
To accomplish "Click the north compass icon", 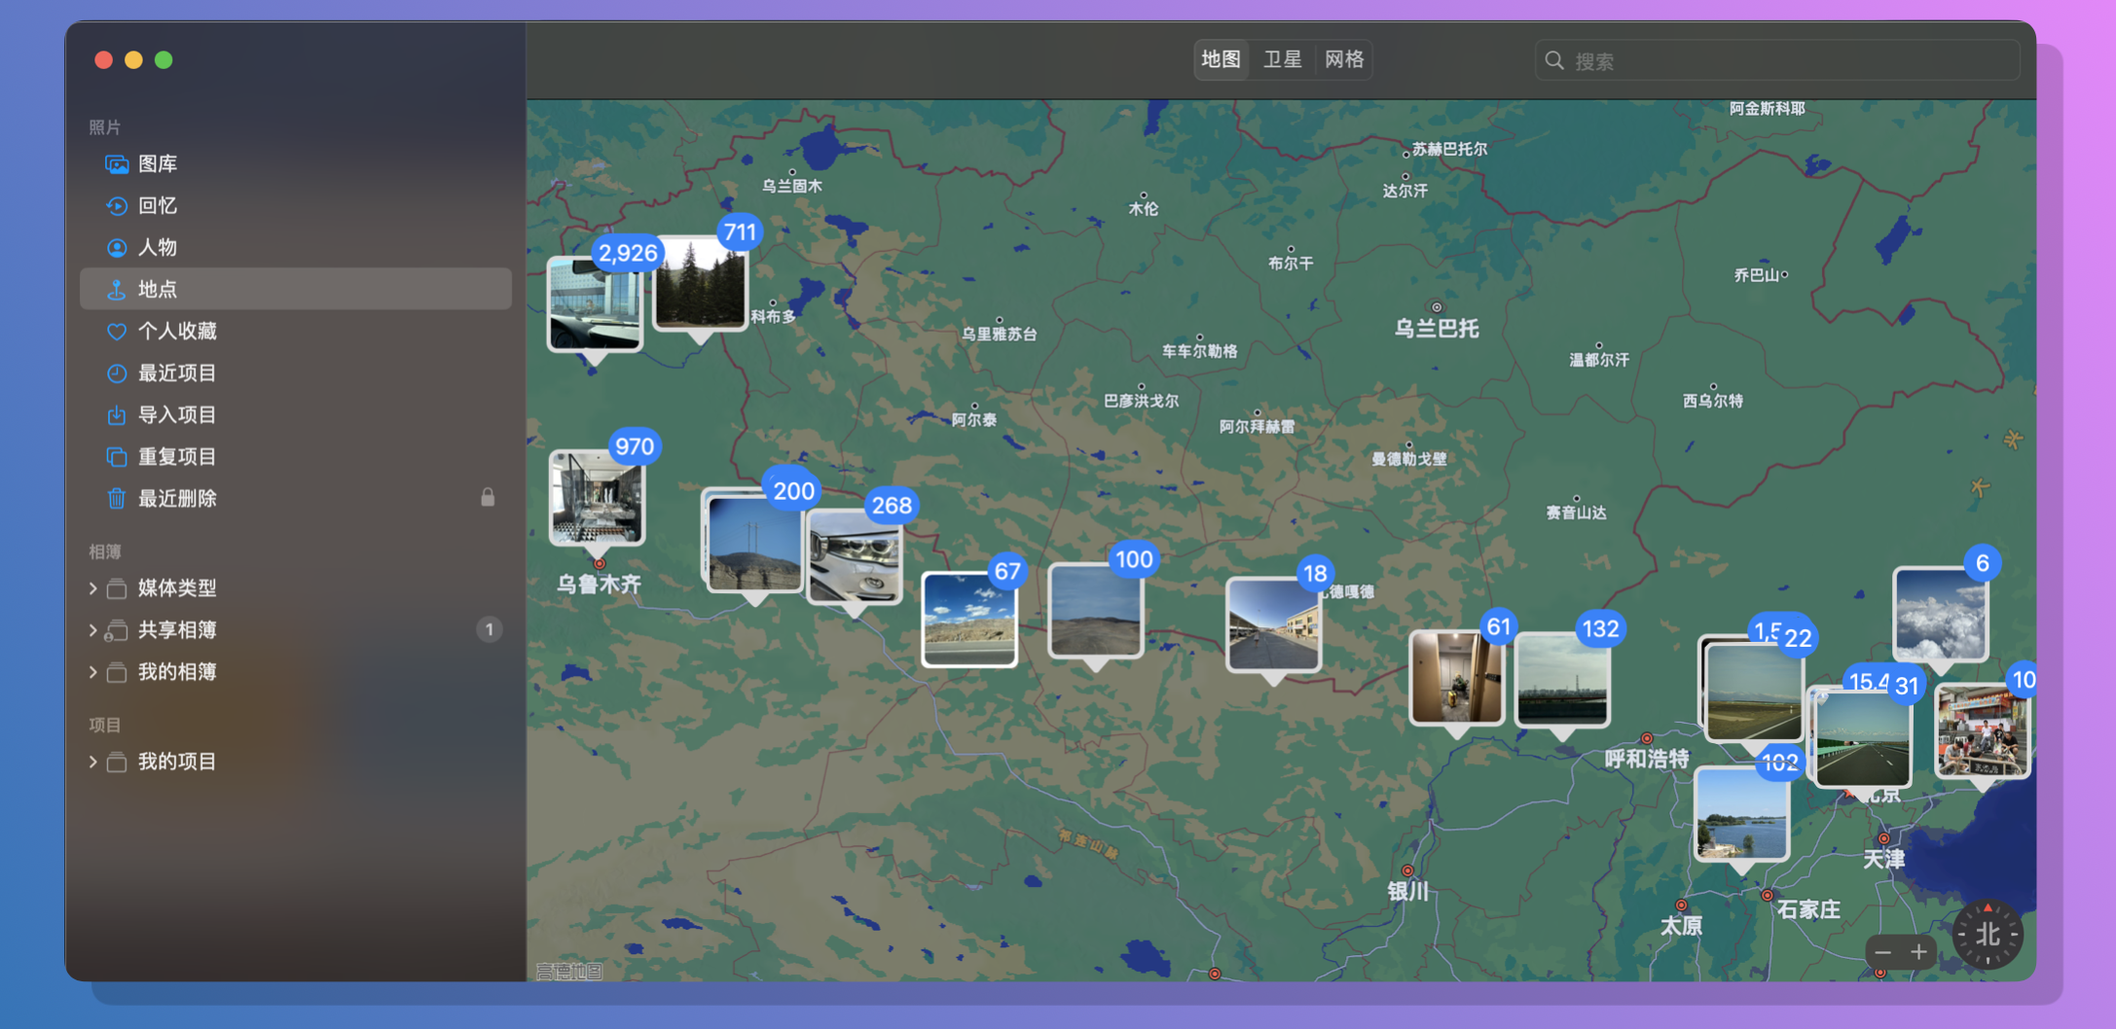I will [x=1988, y=935].
